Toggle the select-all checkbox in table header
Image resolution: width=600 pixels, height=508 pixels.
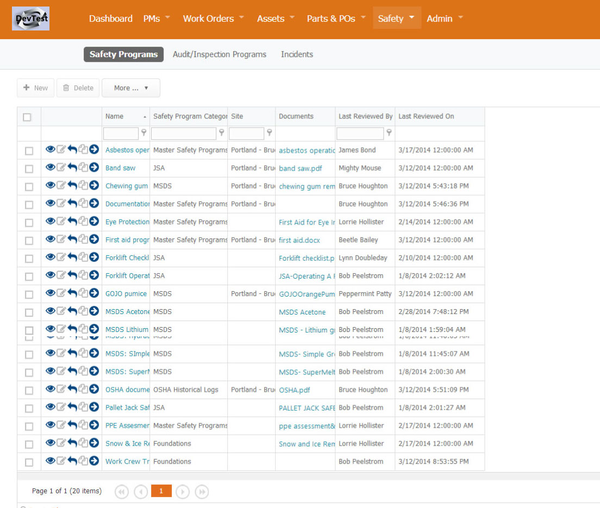point(27,117)
